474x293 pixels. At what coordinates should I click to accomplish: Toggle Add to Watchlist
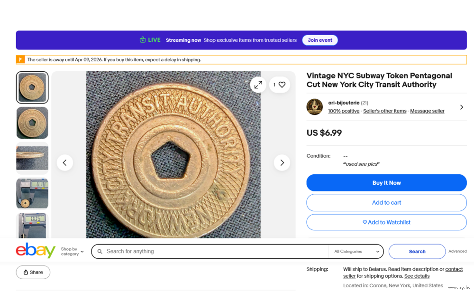[x=386, y=222]
